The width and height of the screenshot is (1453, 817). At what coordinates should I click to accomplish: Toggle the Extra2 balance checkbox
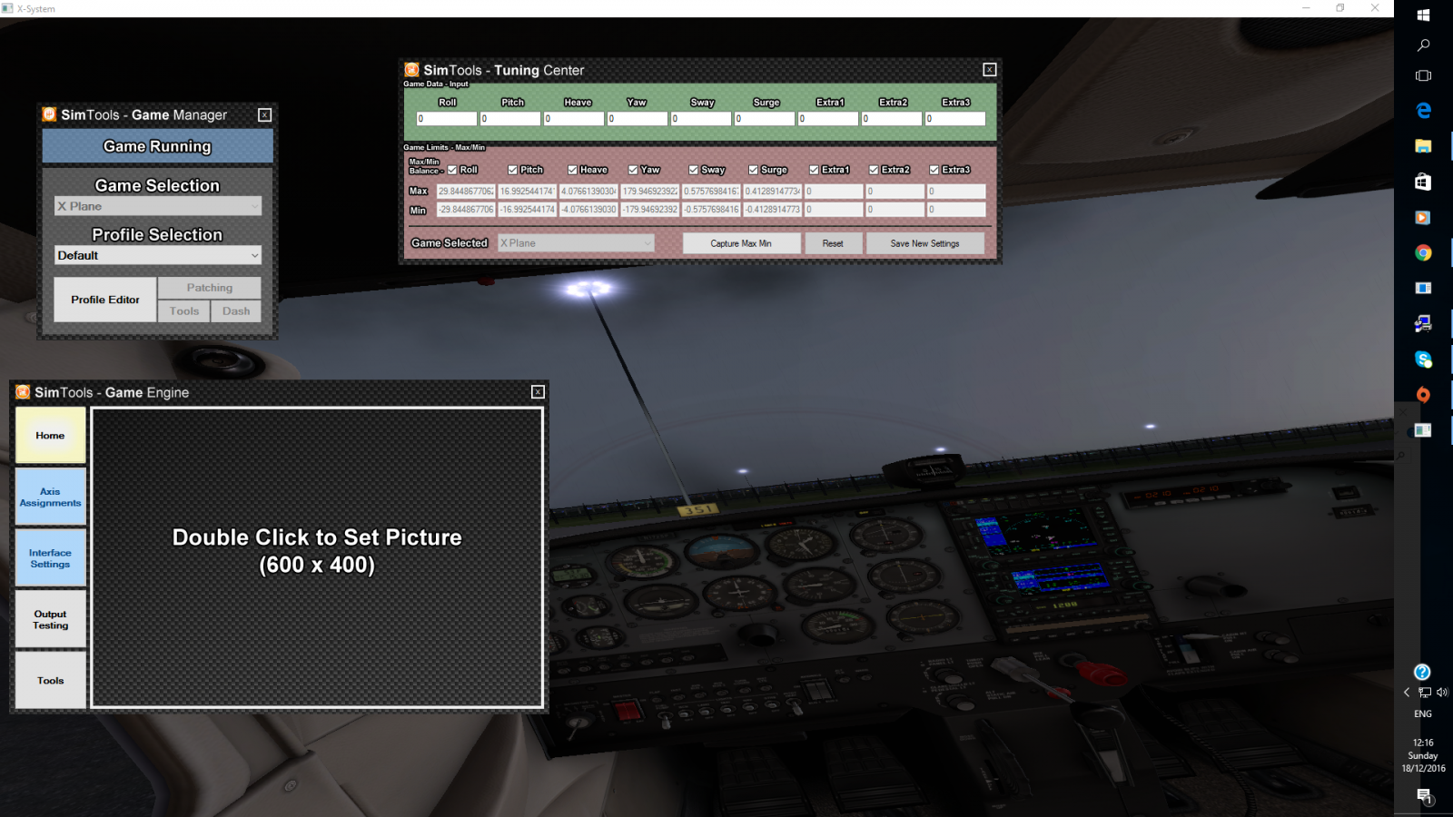pyautogui.click(x=874, y=170)
